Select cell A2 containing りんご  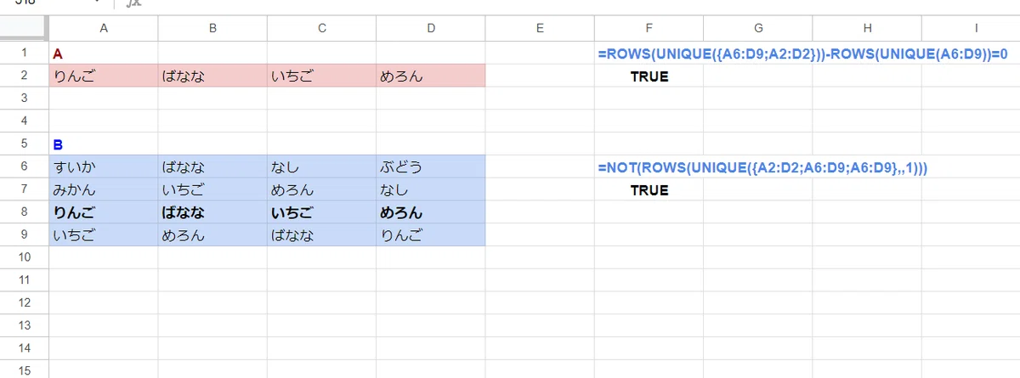pyautogui.click(x=104, y=76)
